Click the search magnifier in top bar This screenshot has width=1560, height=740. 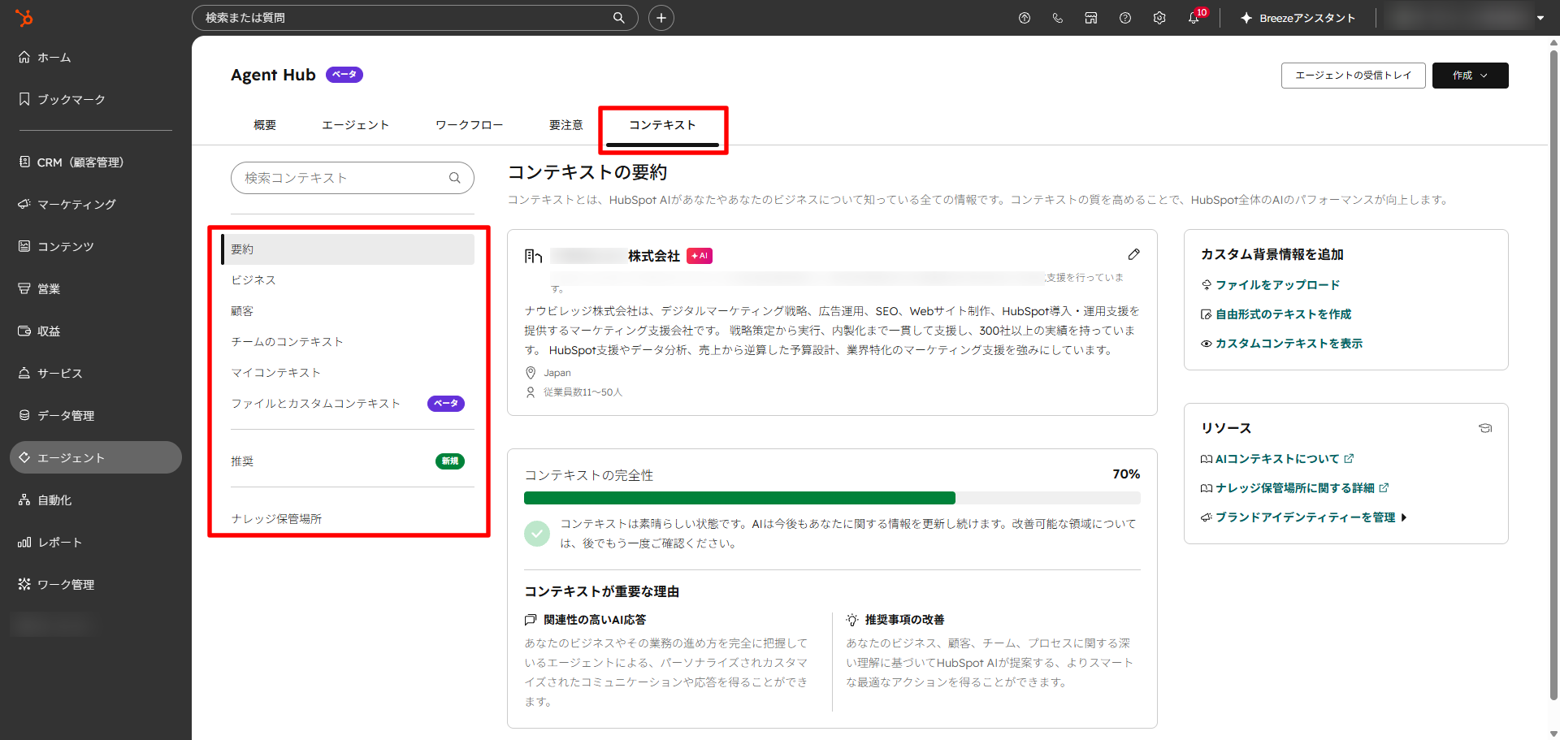coord(619,18)
